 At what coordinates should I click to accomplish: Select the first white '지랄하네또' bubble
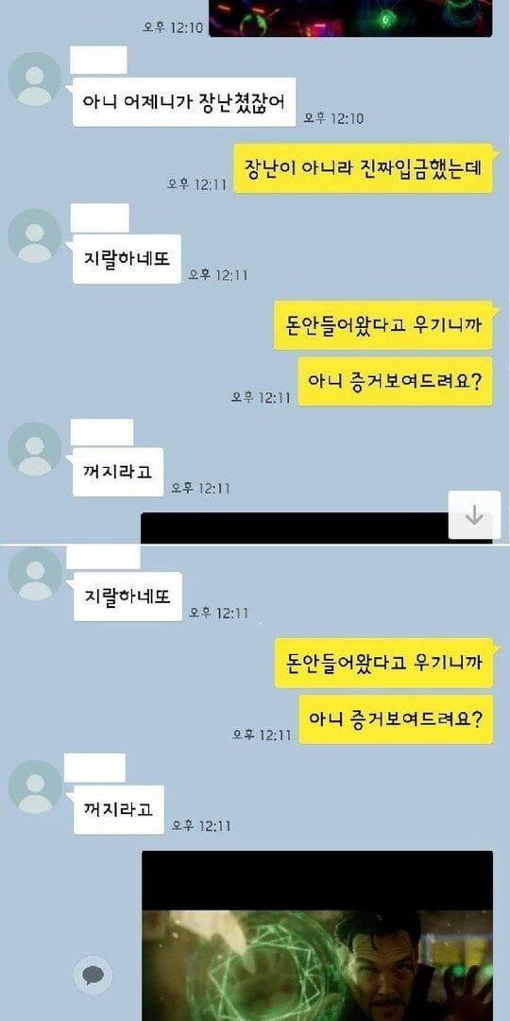point(127,259)
